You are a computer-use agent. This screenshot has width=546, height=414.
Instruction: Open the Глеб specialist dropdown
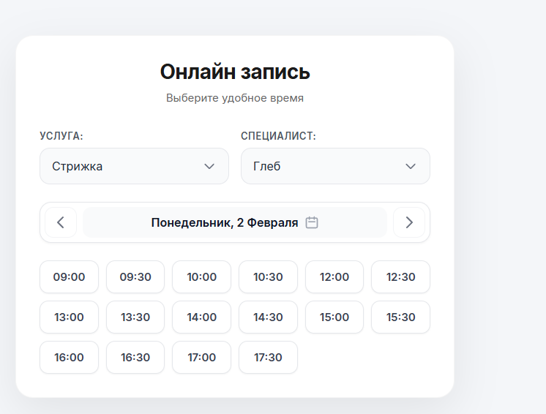335,166
